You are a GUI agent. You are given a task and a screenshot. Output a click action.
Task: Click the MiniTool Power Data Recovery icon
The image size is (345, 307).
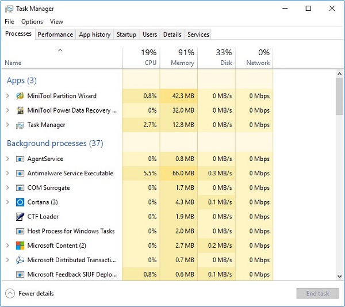(20, 110)
